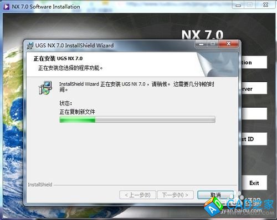Click the NX 7.0 logo text in launcher
Viewport: 277px width, 220px height.
point(202,35)
